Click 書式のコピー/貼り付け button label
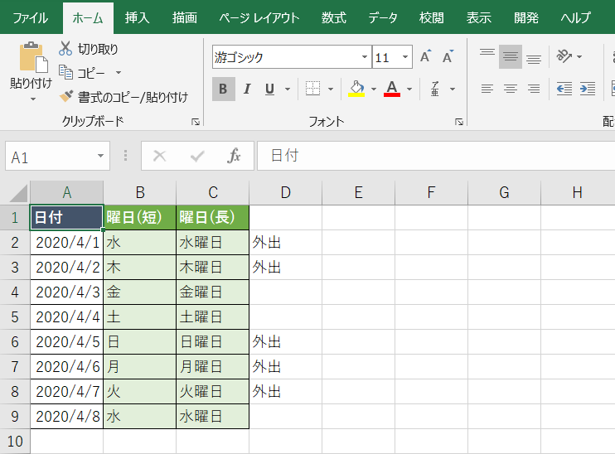Image resolution: width=615 pixels, height=454 pixels. coord(133,97)
